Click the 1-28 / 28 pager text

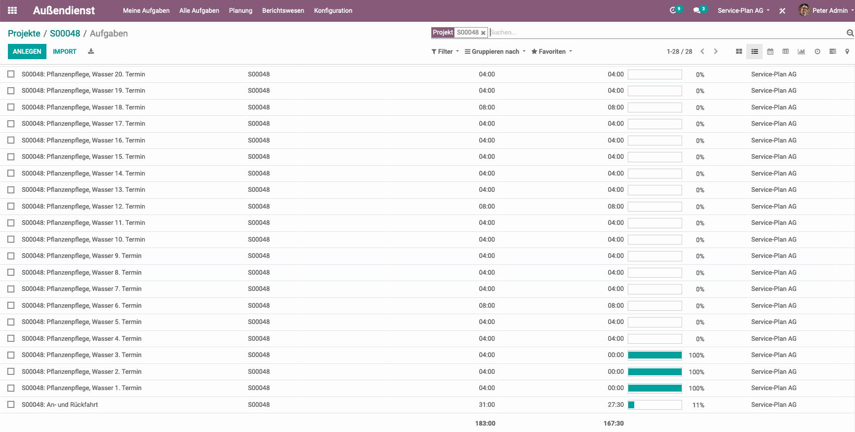pyautogui.click(x=679, y=51)
